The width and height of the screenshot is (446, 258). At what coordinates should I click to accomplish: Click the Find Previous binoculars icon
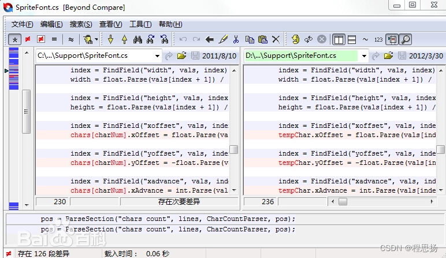[165, 39]
